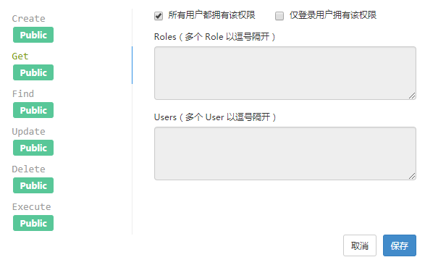Click the Public badge under Update
This screenshot has width=425, height=265.
click(33, 148)
